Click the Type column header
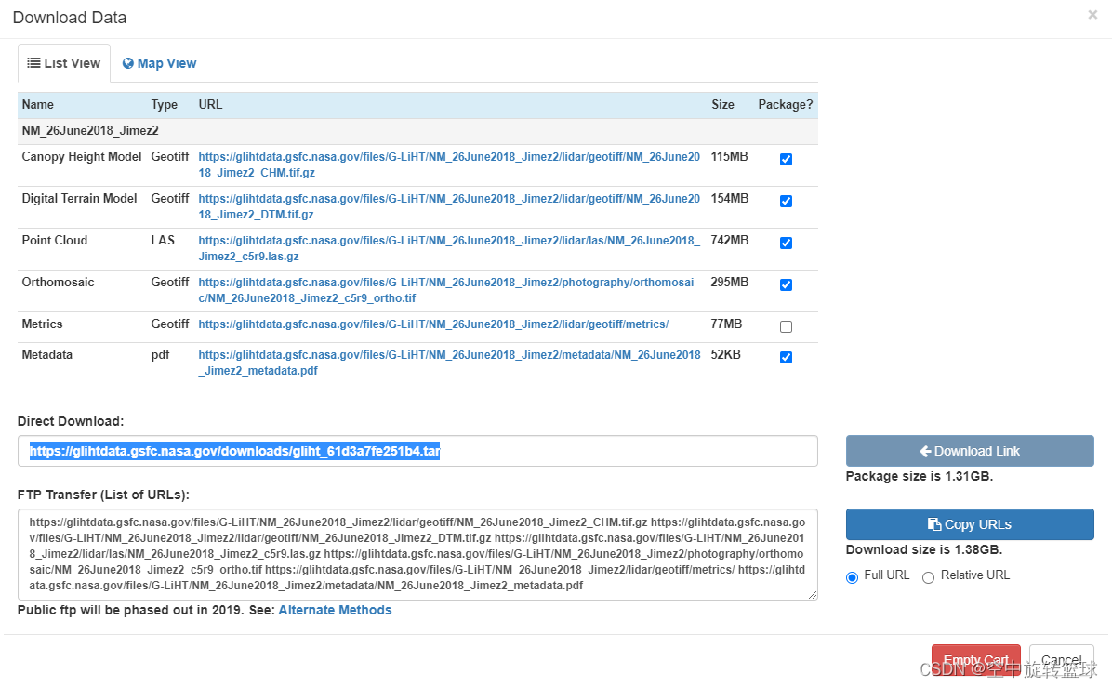 click(x=165, y=105)
